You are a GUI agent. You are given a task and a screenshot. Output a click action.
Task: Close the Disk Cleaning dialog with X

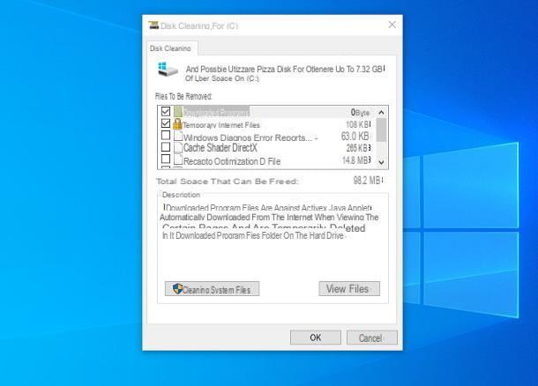(392, 25)
